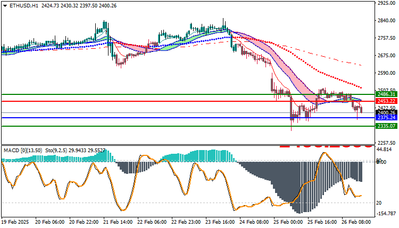Click the 2925.00 price scale value
Image resolution: width=399 pixels, height=228 pixels.
[x=387, y=3]
